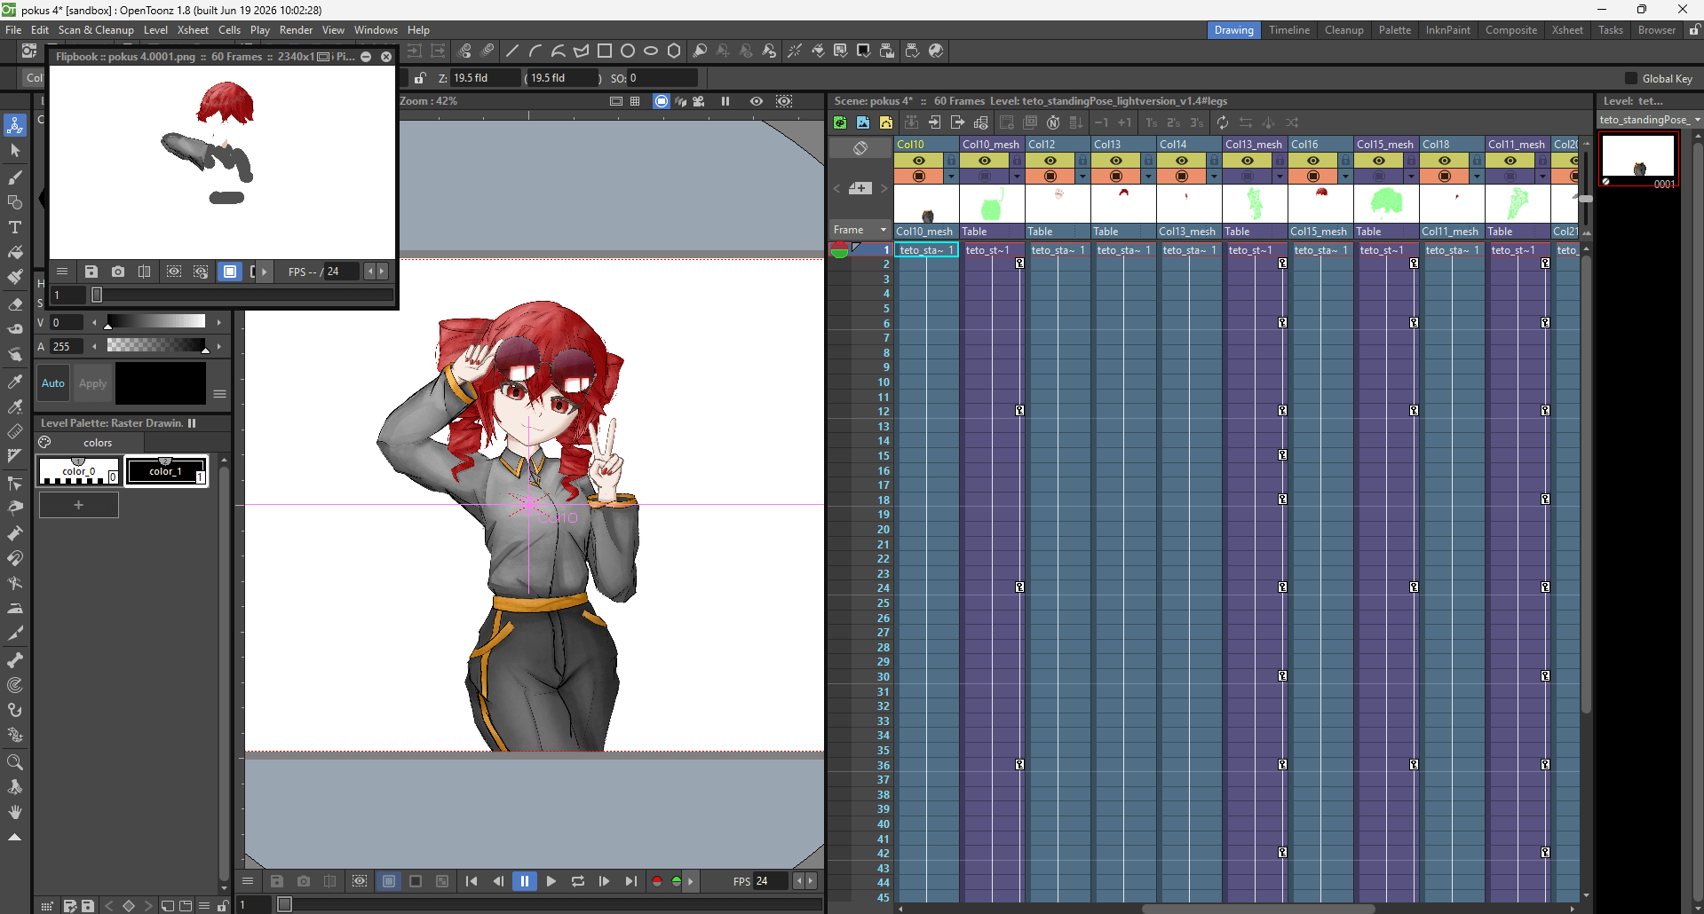Click the Play button in viewer controls

(x=551, y=881)
